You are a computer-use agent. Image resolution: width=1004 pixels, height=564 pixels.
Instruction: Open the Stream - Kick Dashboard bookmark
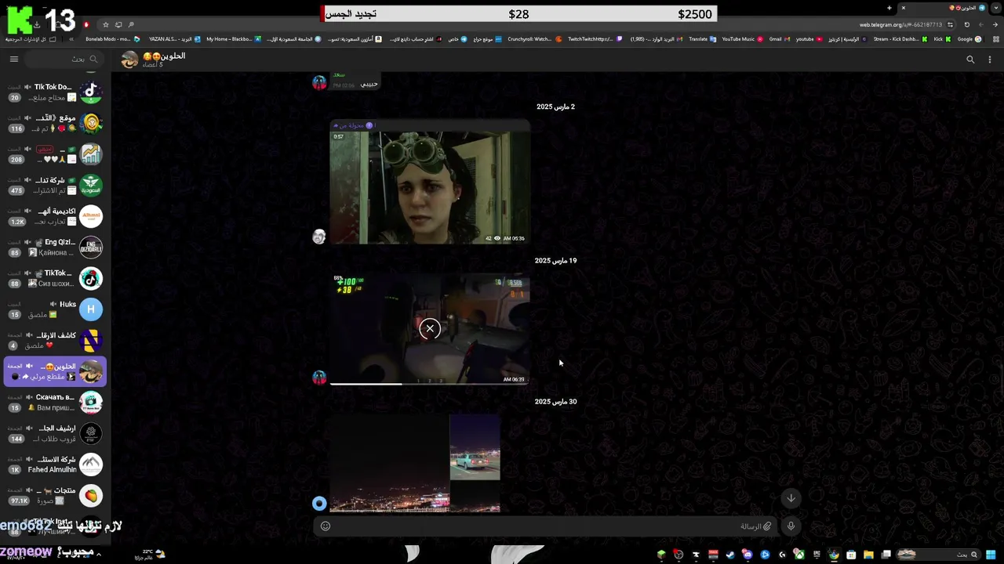pyautogui.click(x=900, y=39)
